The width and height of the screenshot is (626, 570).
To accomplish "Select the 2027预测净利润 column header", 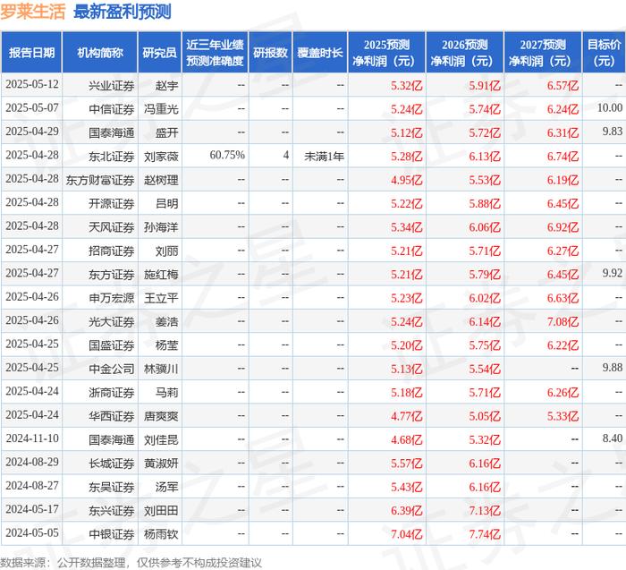I will click(x=543, y=53).
